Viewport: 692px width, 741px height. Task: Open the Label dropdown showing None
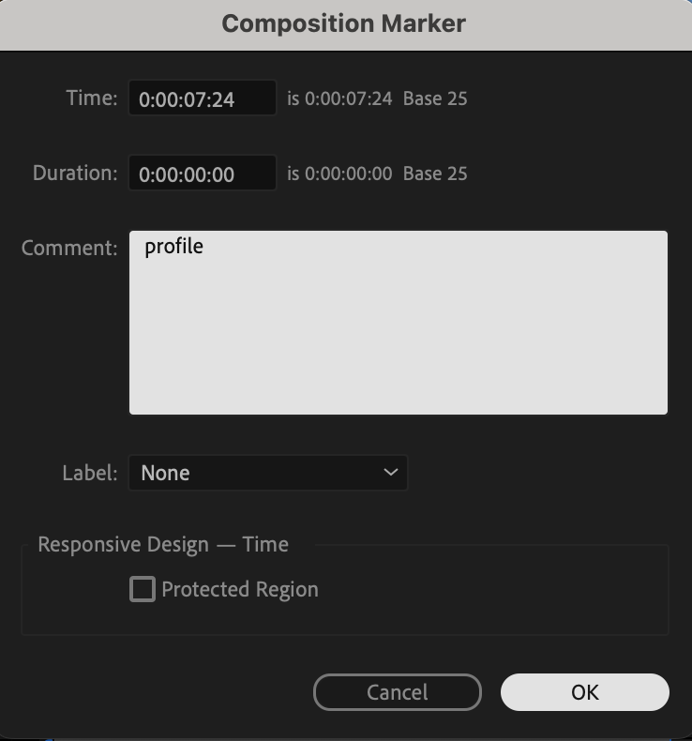click(267, 473)
